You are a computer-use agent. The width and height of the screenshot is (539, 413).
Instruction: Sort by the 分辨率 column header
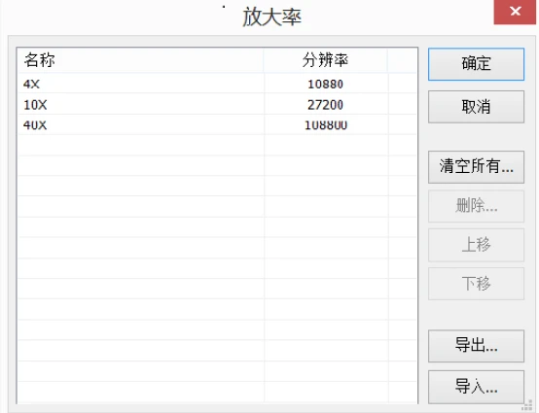click(x=326, y=60)
